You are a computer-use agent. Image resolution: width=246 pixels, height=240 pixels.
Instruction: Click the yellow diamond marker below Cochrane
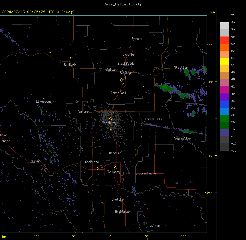coord(97,168)
